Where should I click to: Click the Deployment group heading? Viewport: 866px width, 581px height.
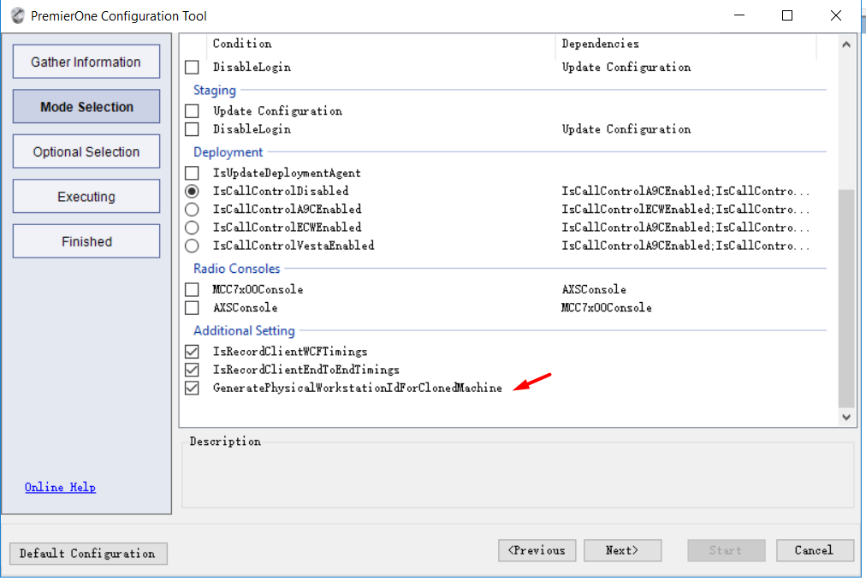[x=228, y=151]
